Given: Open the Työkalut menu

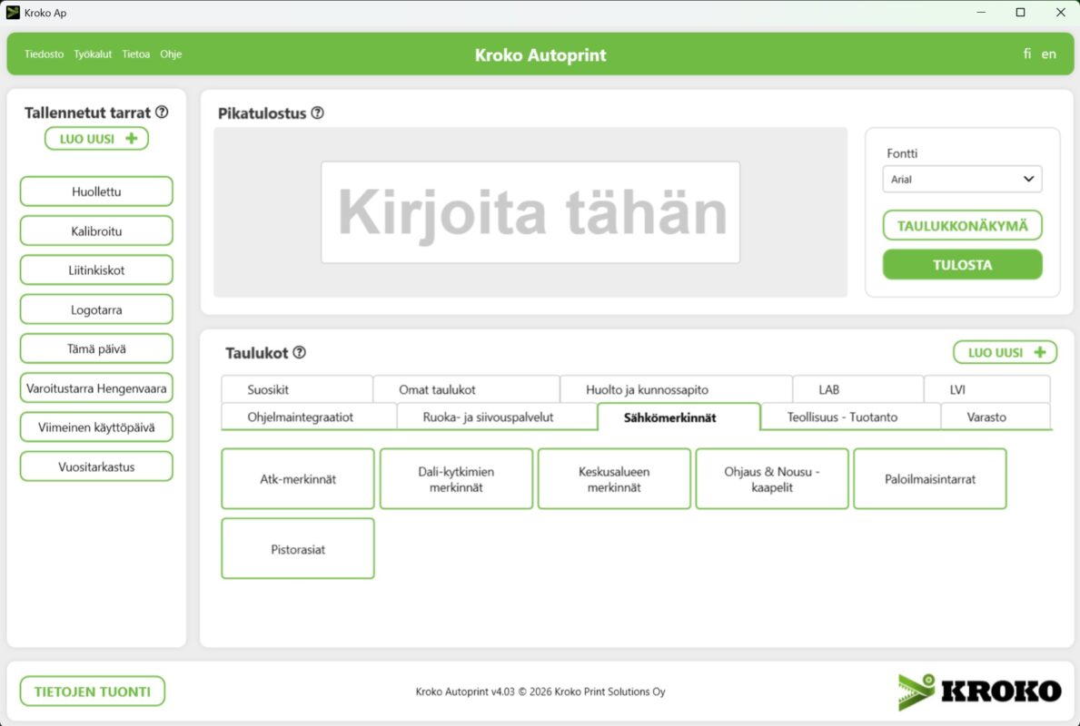Looking at the screenshot, I should tap(93, 54).
